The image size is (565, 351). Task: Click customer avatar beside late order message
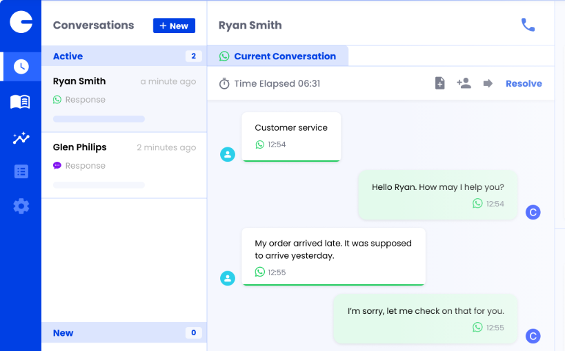pos(228,278)
